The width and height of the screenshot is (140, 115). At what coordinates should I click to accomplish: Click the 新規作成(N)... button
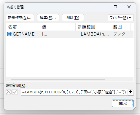(20, 18)
